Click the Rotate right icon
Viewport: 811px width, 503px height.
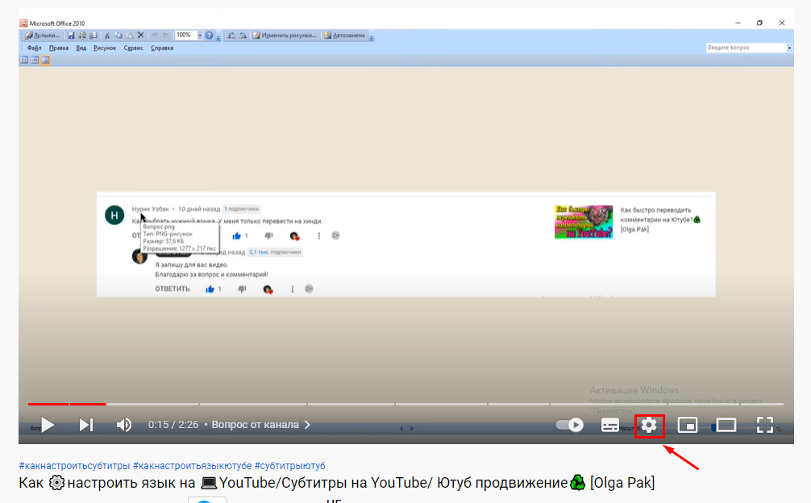point(243,35)
